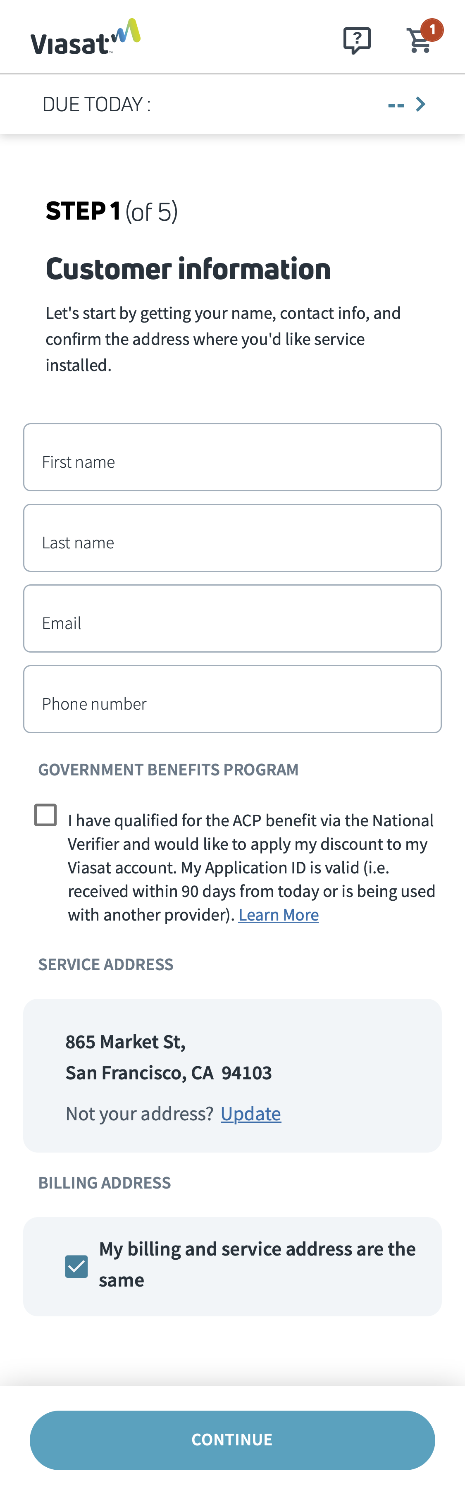Expand the DUE TODAY summary label
Image resolution: width=465 pixels, height=1495 pixels.
(x=96, y=105)
